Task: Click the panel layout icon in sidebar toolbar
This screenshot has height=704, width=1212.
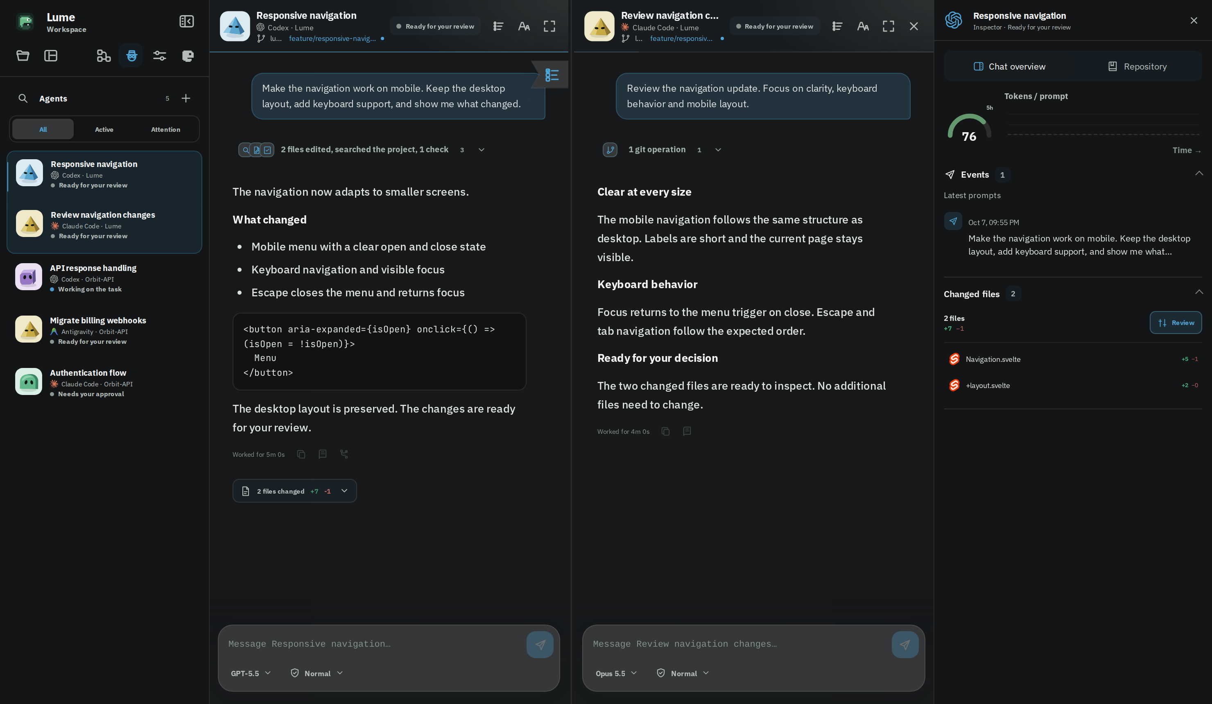Action: [51, 56]
